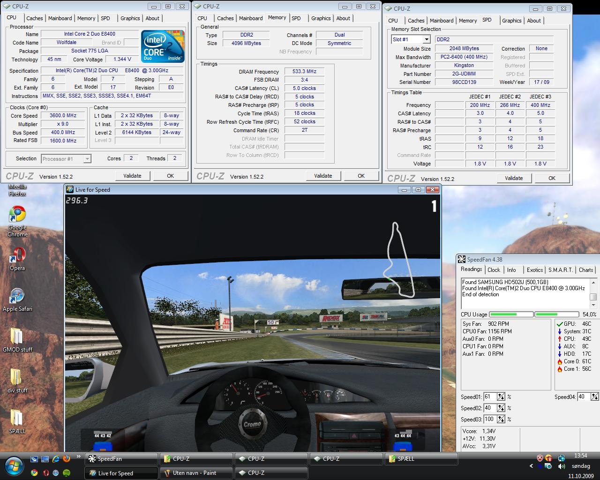
Task: Switch to Live for Speed taskbar button
Action: coord(121,473)
